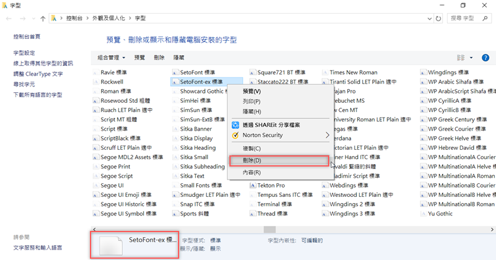
Task: Select Small Fonts 標準 font entry
Action: coord(197,186)
